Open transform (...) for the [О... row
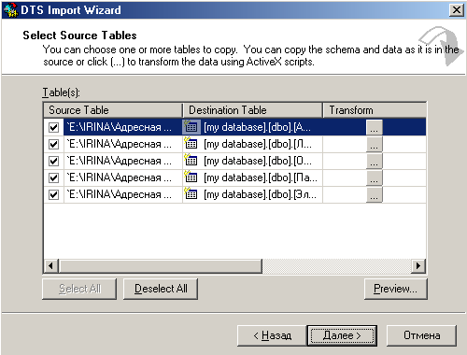This screenshot has width=467, height=355. click(x=375, y=161)
